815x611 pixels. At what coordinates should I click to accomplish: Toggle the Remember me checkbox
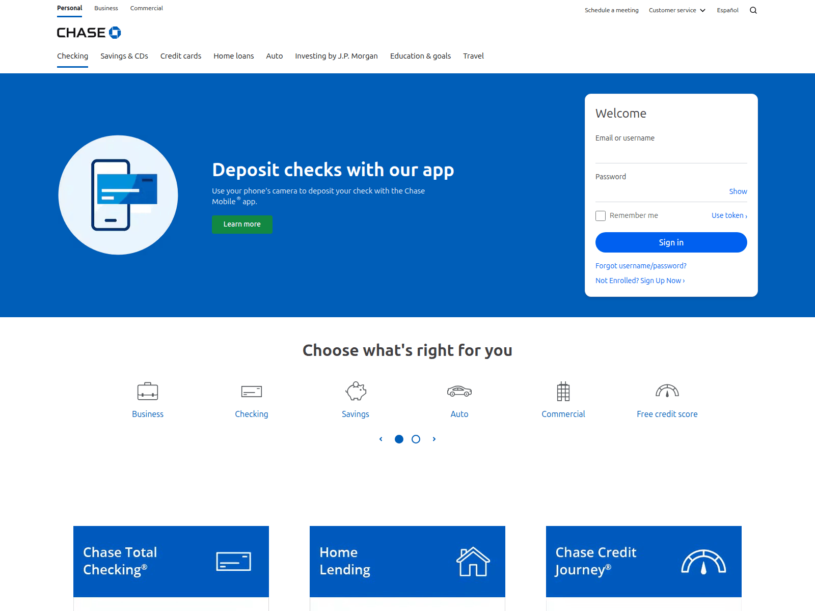click(x=601, y=216)
